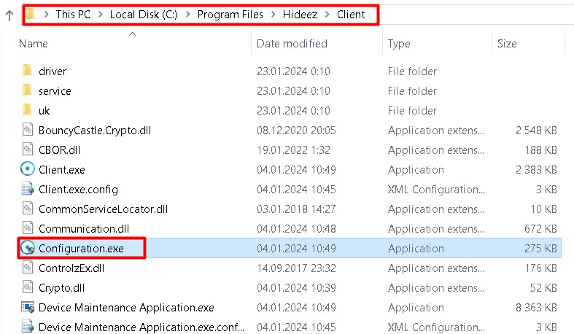Click the Client.exe.config file icon
Viewport: 574px width, 334px height.
[x=27, y=190]
